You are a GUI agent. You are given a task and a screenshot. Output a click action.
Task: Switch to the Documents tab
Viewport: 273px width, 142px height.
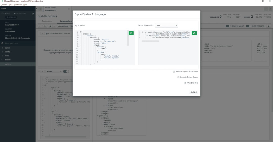tap(47, 21)
